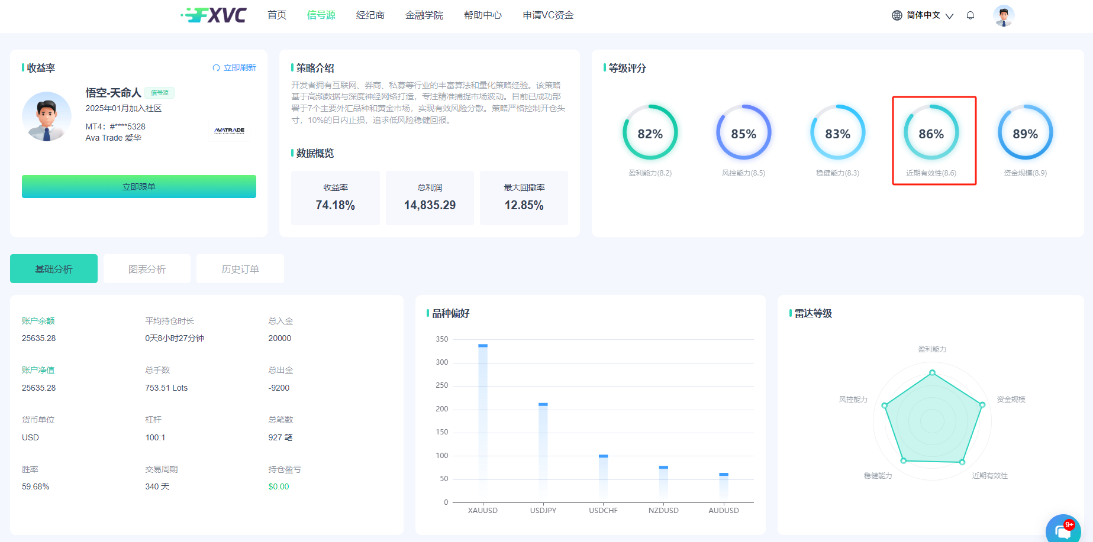Select the 基础分析 tab
The width and height of the screenshot is (1093, 542).
tap(54, 269)
